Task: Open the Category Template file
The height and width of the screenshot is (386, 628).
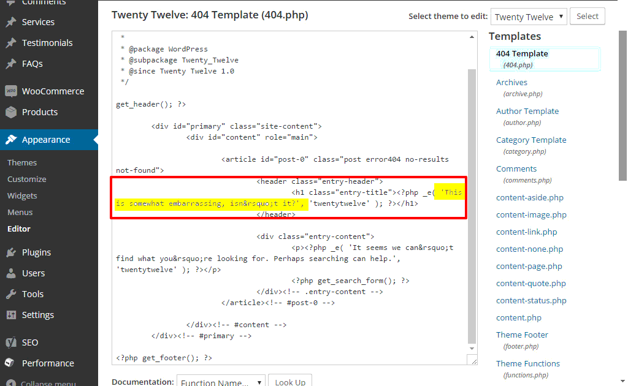Action: [531, 140]
